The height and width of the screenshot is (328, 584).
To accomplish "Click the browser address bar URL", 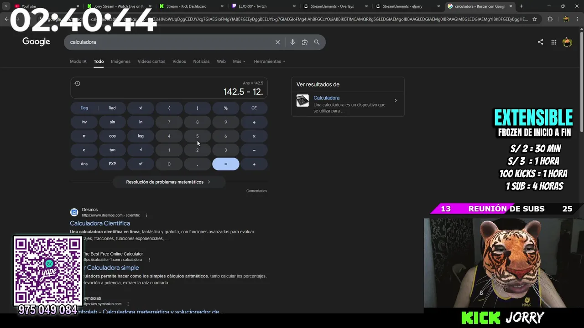I will click(287, 19).
